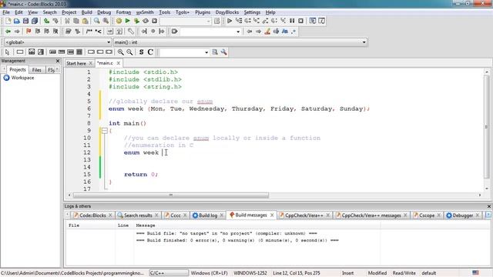This screenshot has height=277, width=493.
Task: Click the Replace icon beside Find
Action: coord(106,21)
